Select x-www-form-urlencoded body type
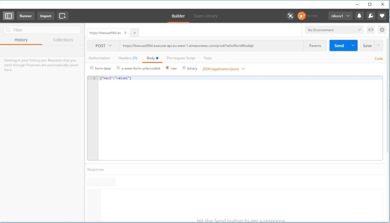The width and height of the screenshot is (390, 223). pyautogui.click(x=118, y=68)
